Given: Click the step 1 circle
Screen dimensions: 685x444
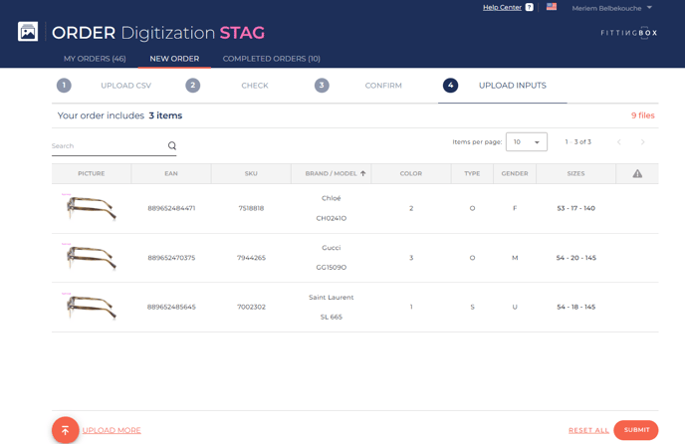Looking at the screenshot, I should (64, 86).
